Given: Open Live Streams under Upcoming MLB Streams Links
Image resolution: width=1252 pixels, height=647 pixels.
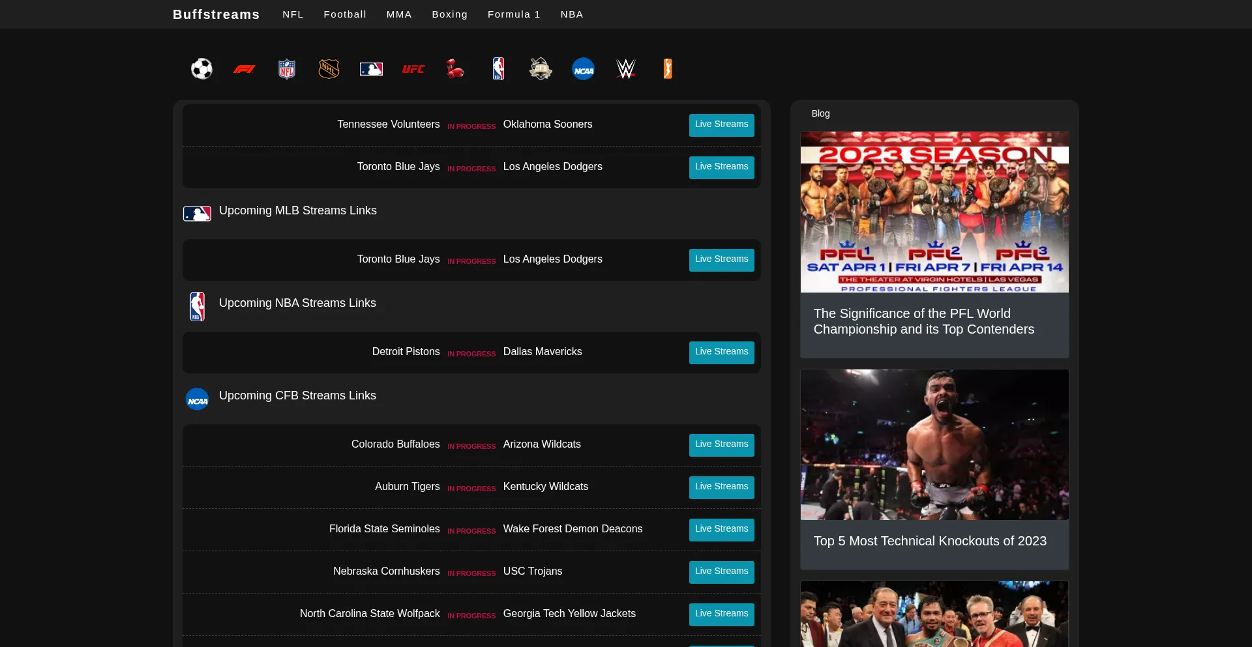Looking at the screenshot, I should [x=721, y=260].
